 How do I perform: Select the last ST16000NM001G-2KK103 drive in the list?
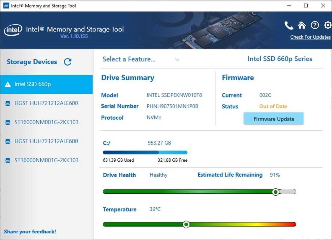click(x=46, y=160)
